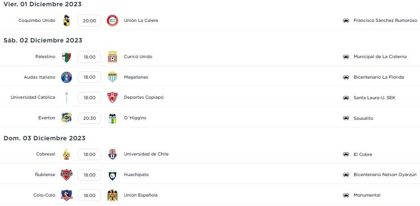
Task: Open the Coquimbo Unido 20:00 match time
Action: pos(89,21)
